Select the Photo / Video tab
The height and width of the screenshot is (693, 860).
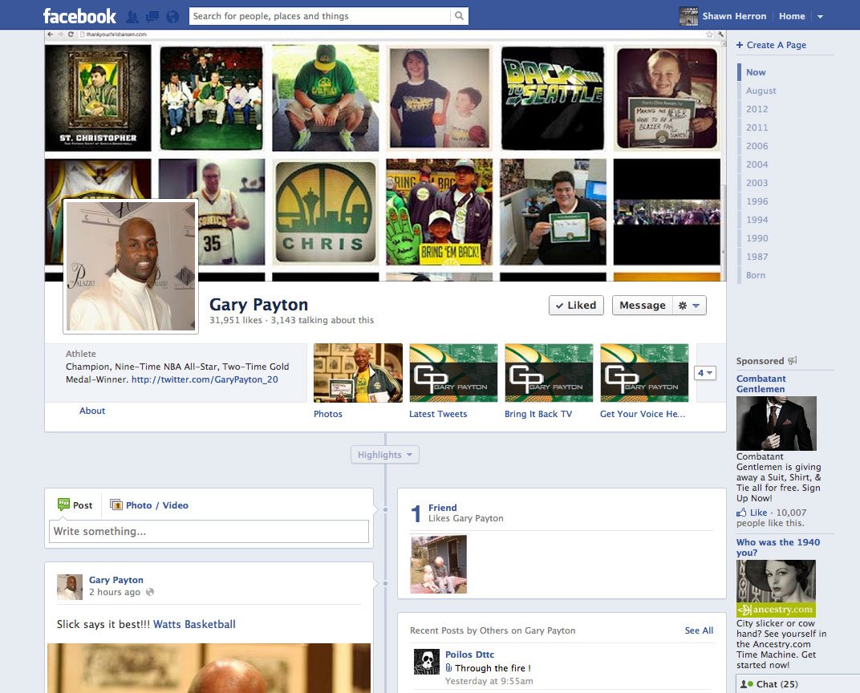[x=149, y=505]
